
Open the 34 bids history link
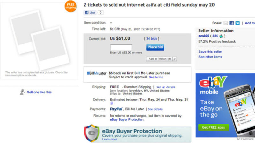tap(153, 39)
